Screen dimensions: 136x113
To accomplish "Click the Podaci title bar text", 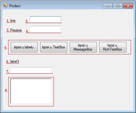I will point(15,6).
